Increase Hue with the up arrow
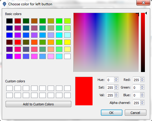The image size is (152, 121). coord(116,79)
